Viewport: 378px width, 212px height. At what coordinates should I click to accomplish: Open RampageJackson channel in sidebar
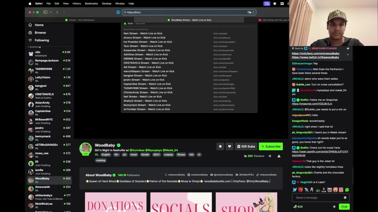coord(49,62)
